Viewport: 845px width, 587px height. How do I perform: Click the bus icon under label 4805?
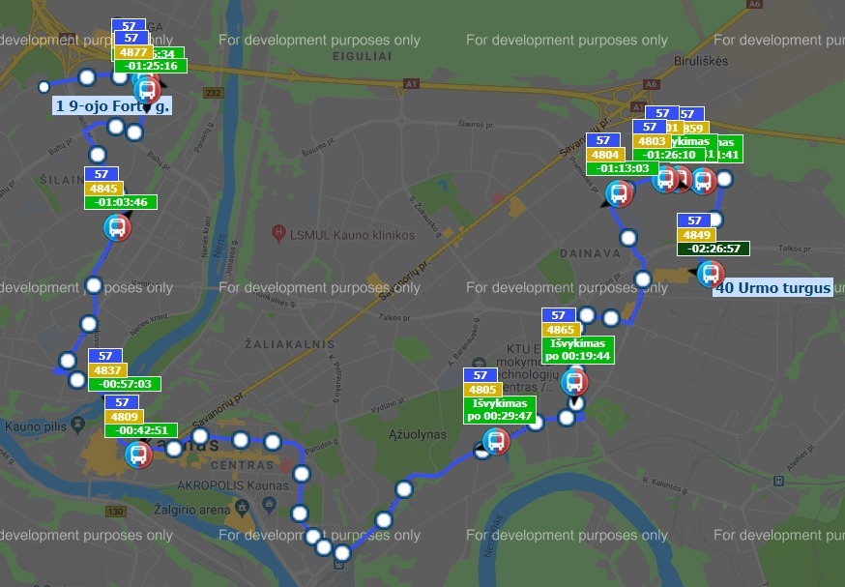[x=495, y=442]
